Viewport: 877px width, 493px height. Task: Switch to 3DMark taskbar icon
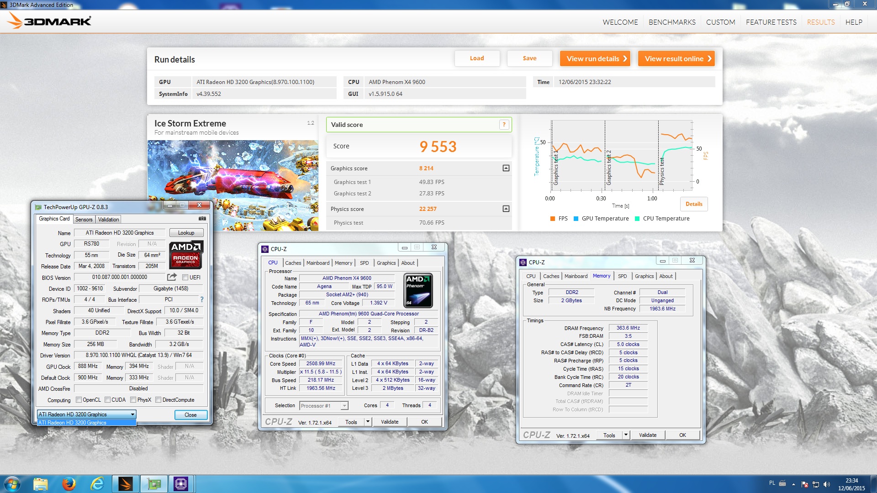click(126, 484)
